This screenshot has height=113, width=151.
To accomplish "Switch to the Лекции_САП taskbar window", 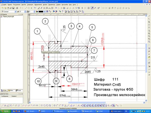I will pyautogui.click(x=88, y=111).
